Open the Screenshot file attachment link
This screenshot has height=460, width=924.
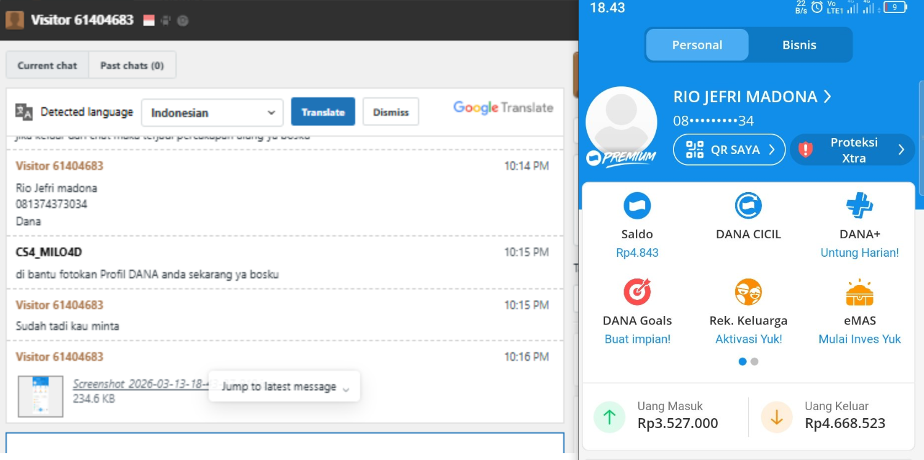(x=140, y=384)
